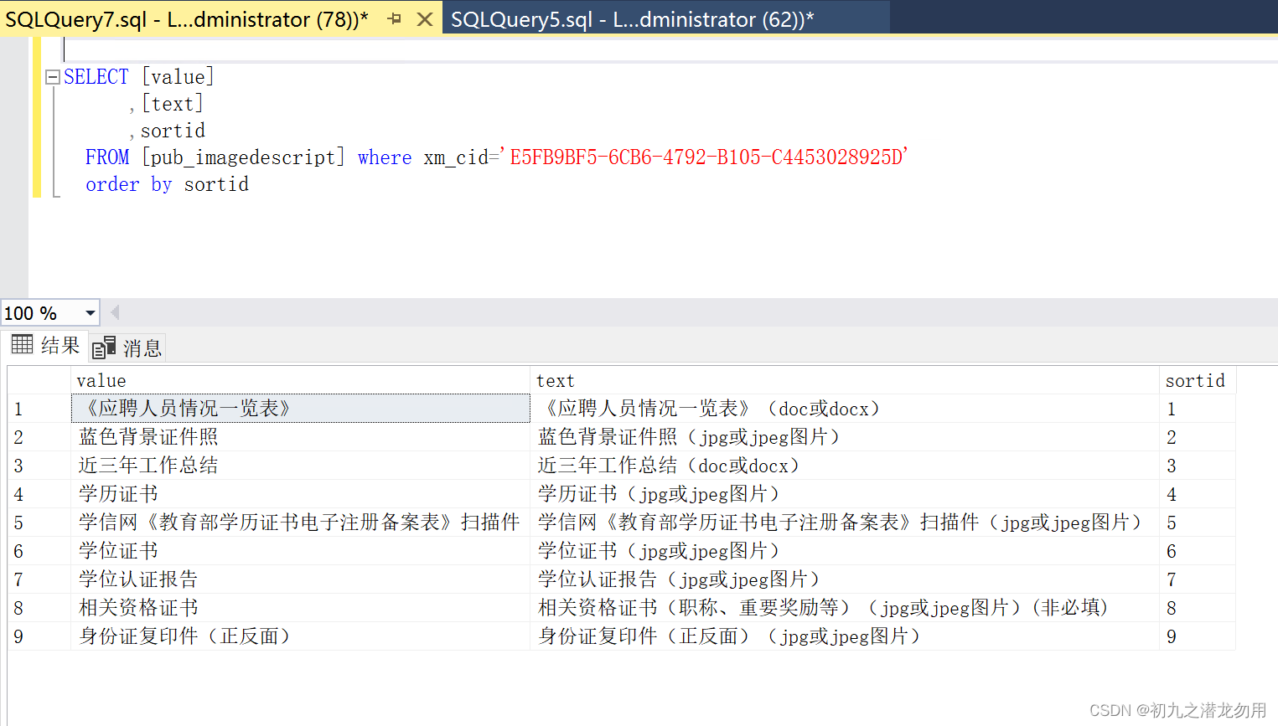The width and height of the screenshot is (1278, 726).
Task: Select text cell starting 学信网 with jpg或jpeg图片
Action: (845, 523)
